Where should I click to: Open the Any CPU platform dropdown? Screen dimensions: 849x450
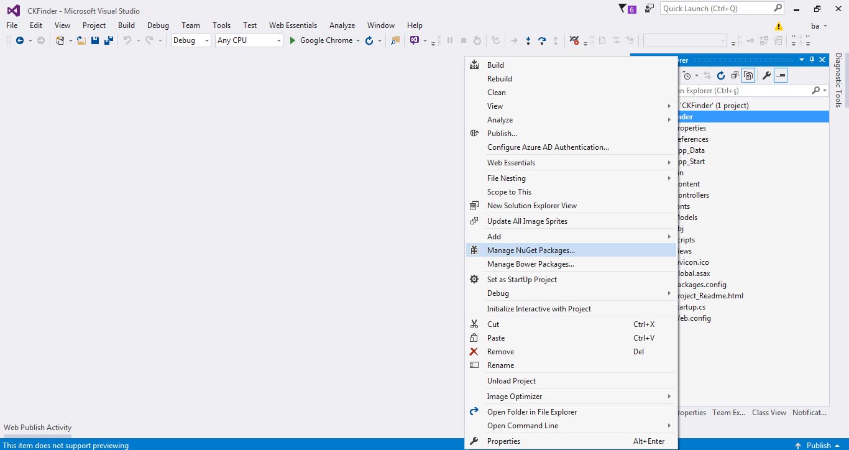click(x=249, y=40)
